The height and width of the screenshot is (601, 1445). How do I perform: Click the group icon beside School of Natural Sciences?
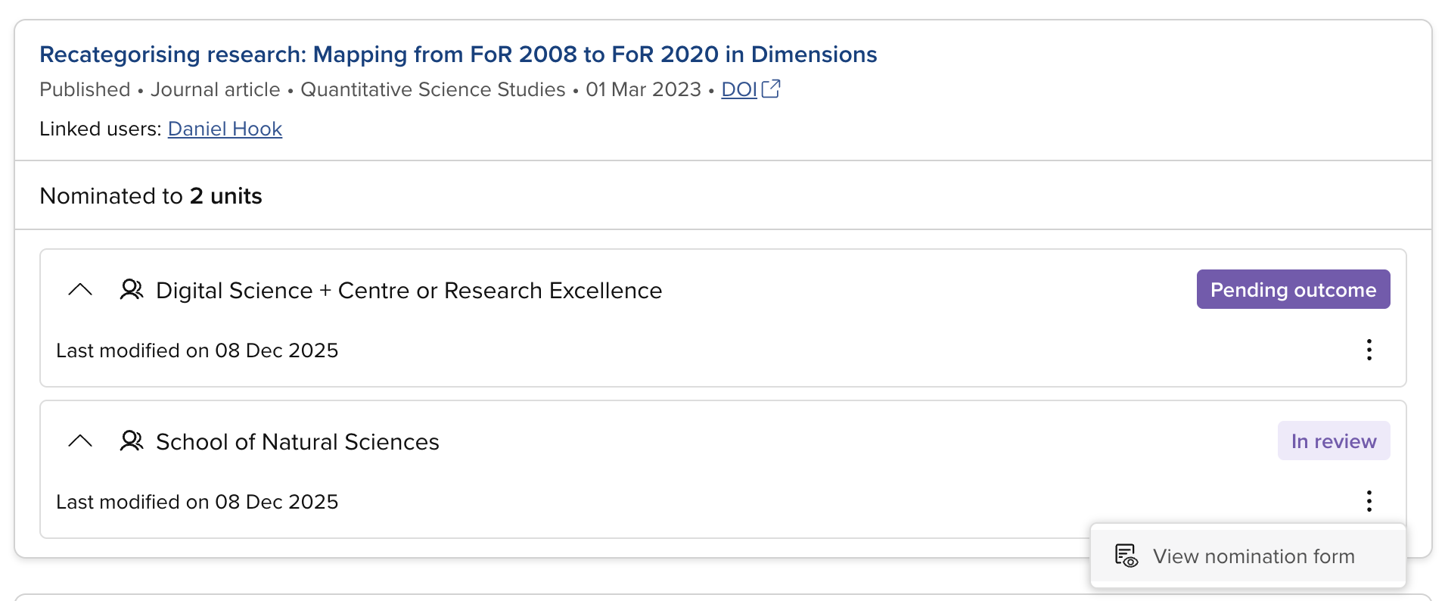point(132,441)
